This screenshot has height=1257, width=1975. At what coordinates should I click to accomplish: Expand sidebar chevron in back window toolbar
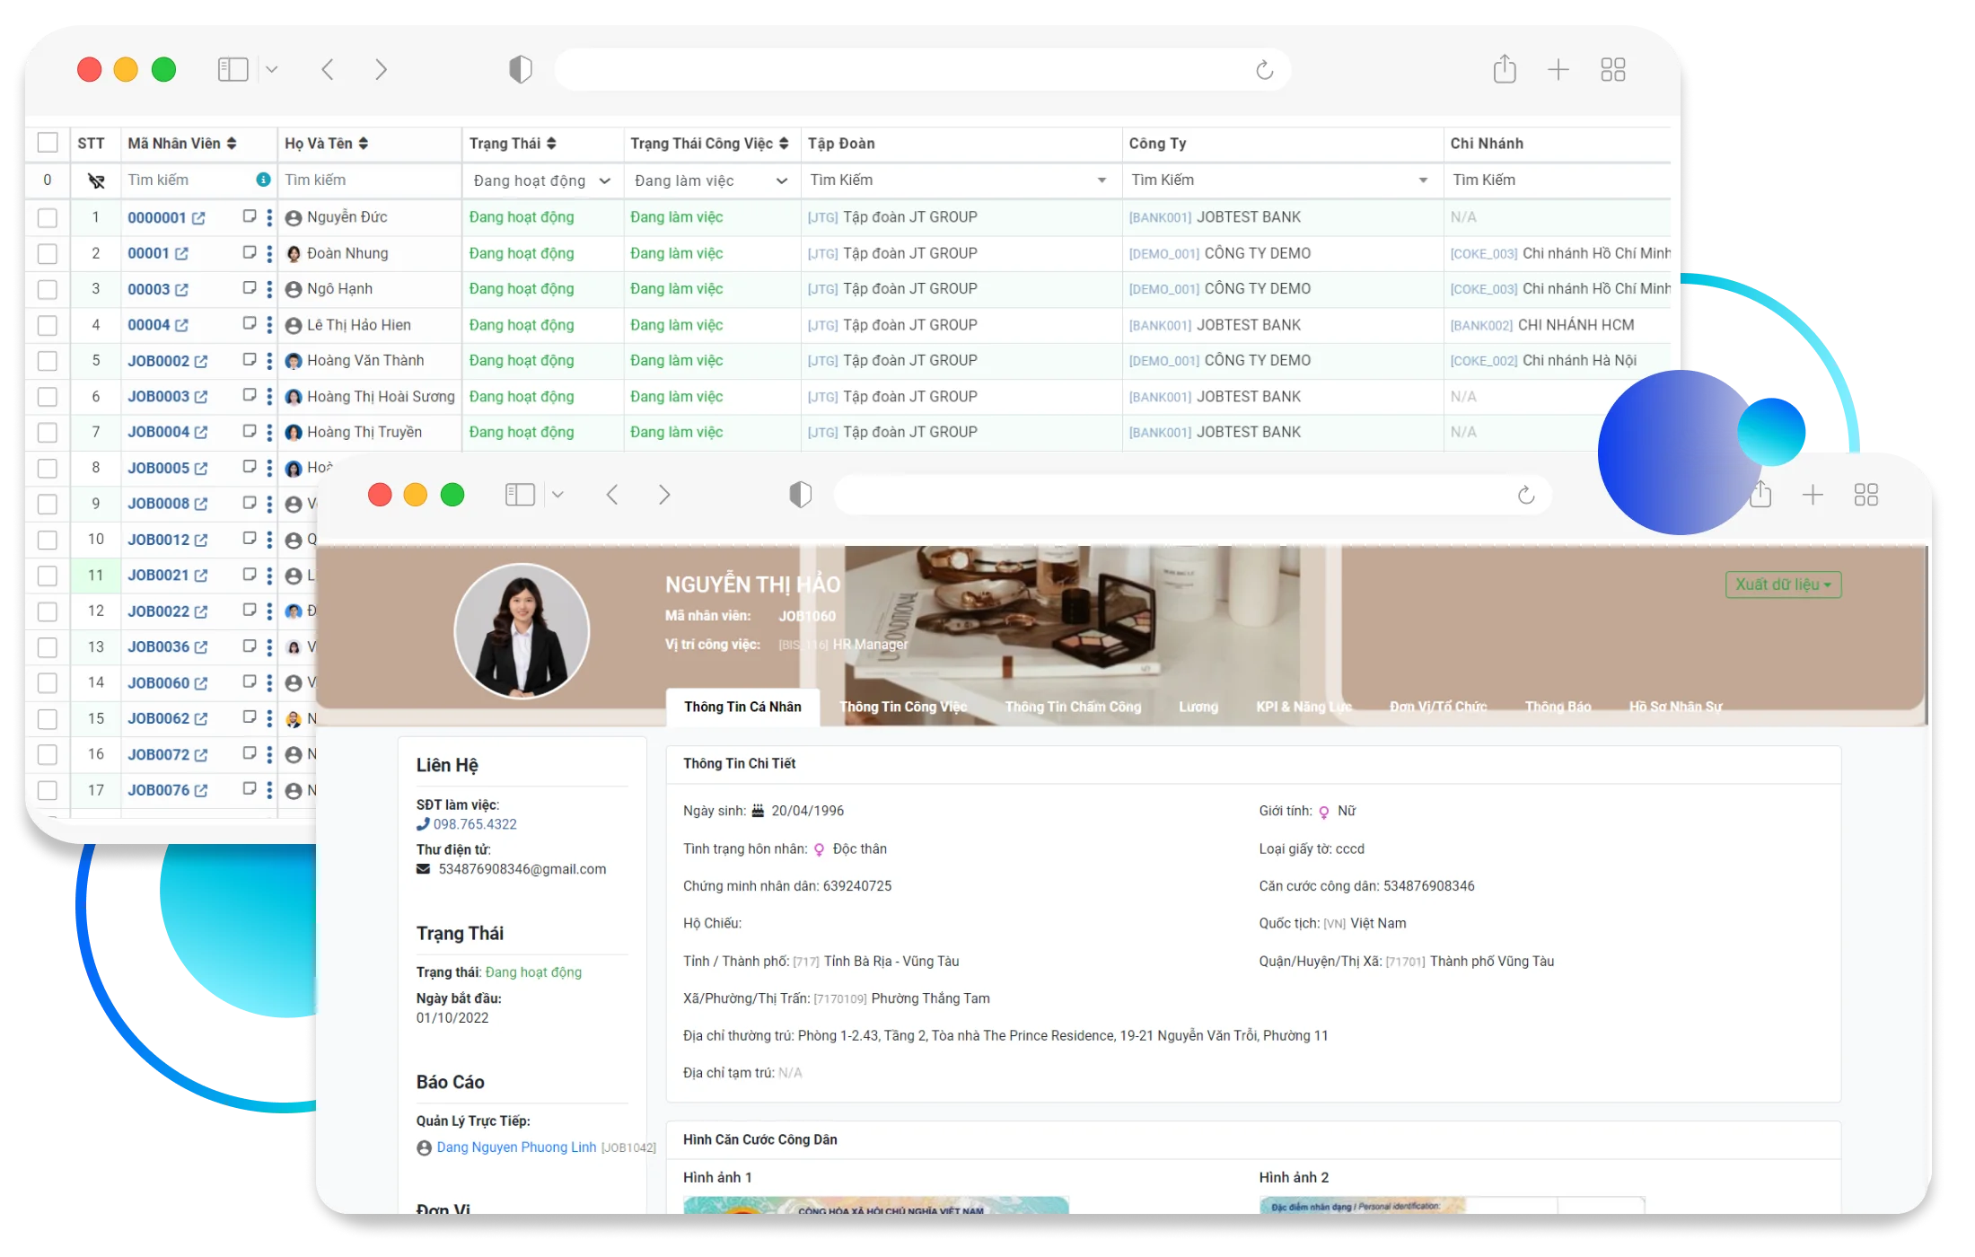272,69
